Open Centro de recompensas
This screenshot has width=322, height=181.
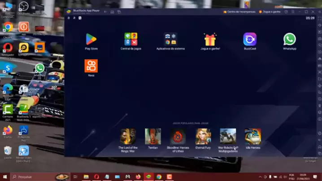(238, 12)
